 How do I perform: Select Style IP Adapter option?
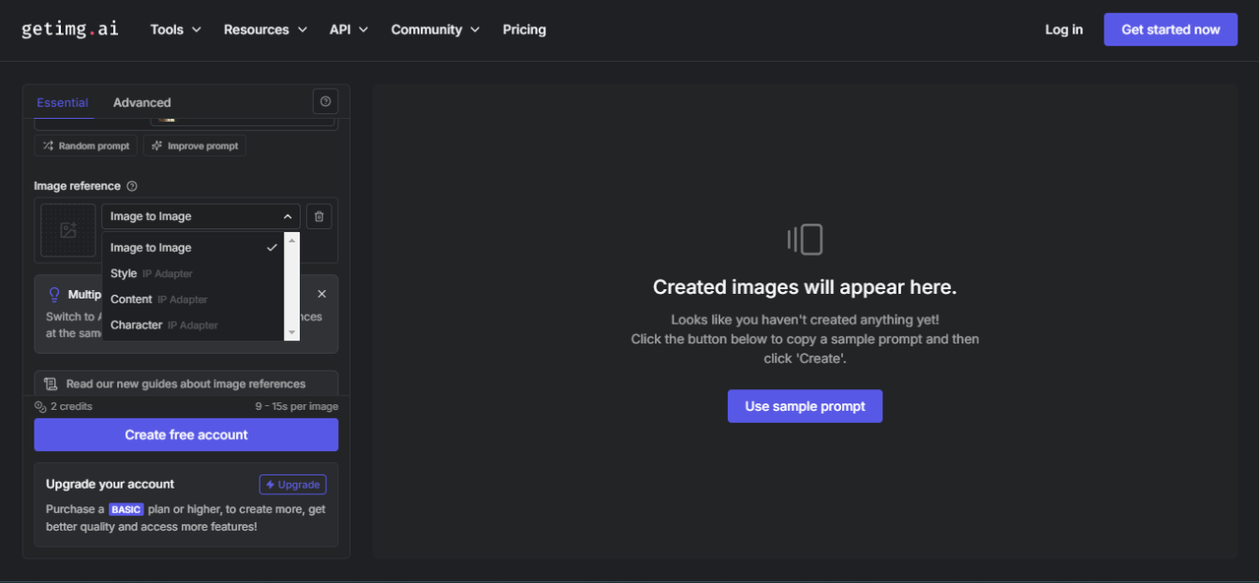tap(193, 273)
